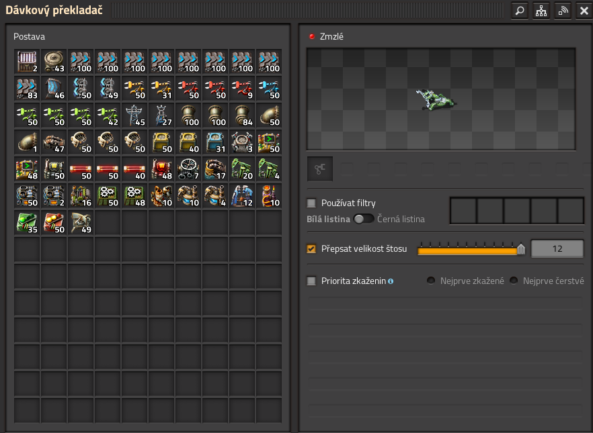Screen dimensions: 593x433
Task: Pick the underground belt stack of 46
Action: (x=54, y=89)
